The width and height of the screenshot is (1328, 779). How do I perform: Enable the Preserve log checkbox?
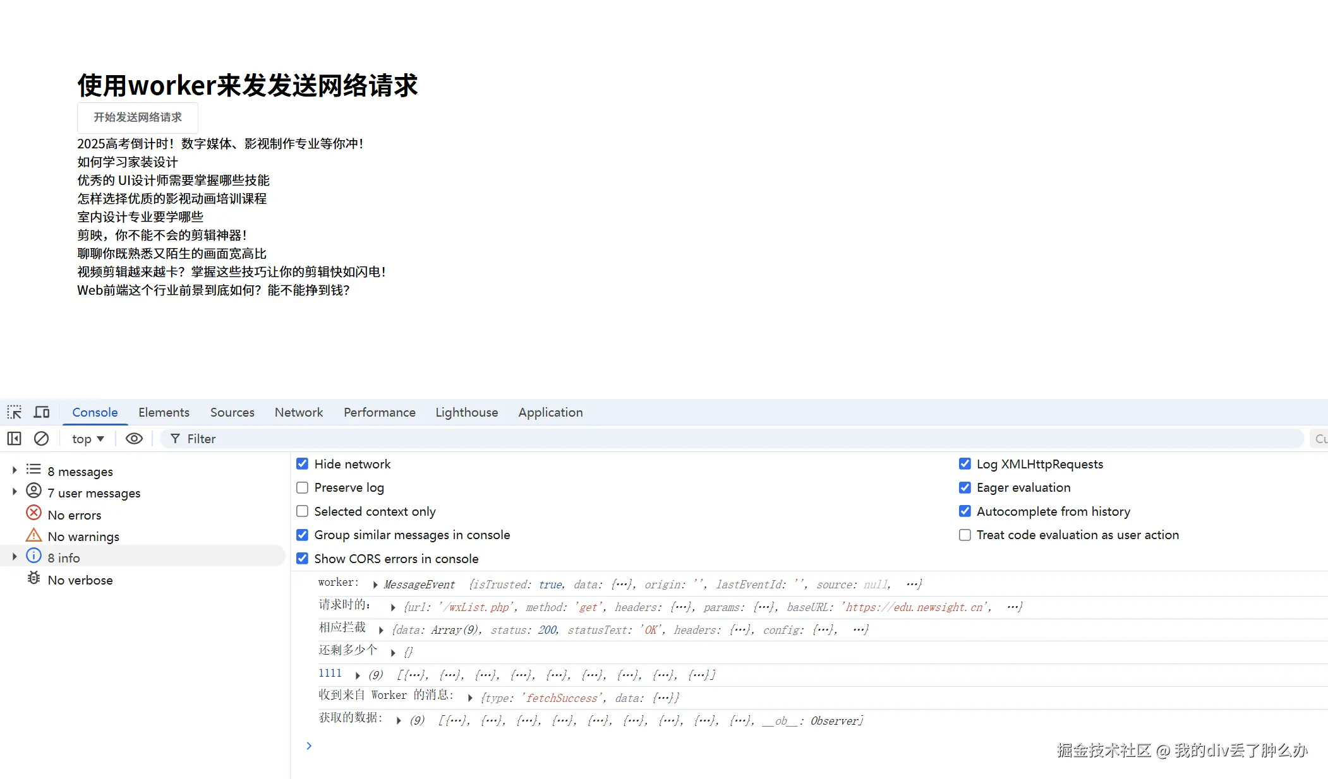point(303,487)
